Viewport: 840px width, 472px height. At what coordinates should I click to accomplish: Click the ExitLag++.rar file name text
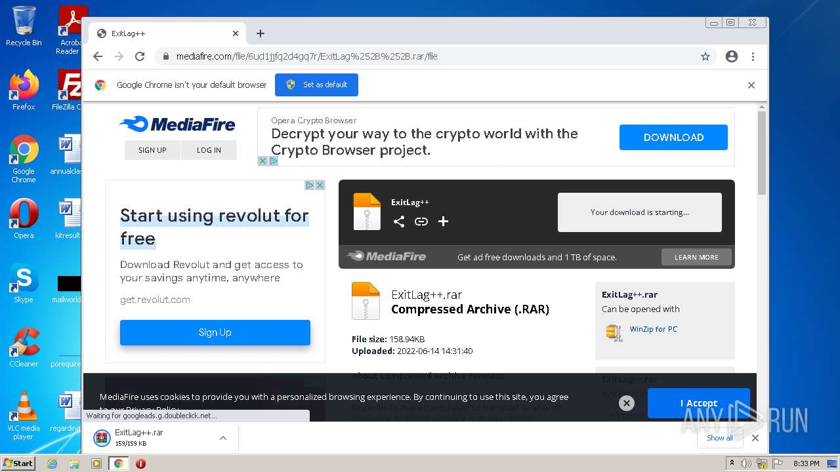coord(427,295)
